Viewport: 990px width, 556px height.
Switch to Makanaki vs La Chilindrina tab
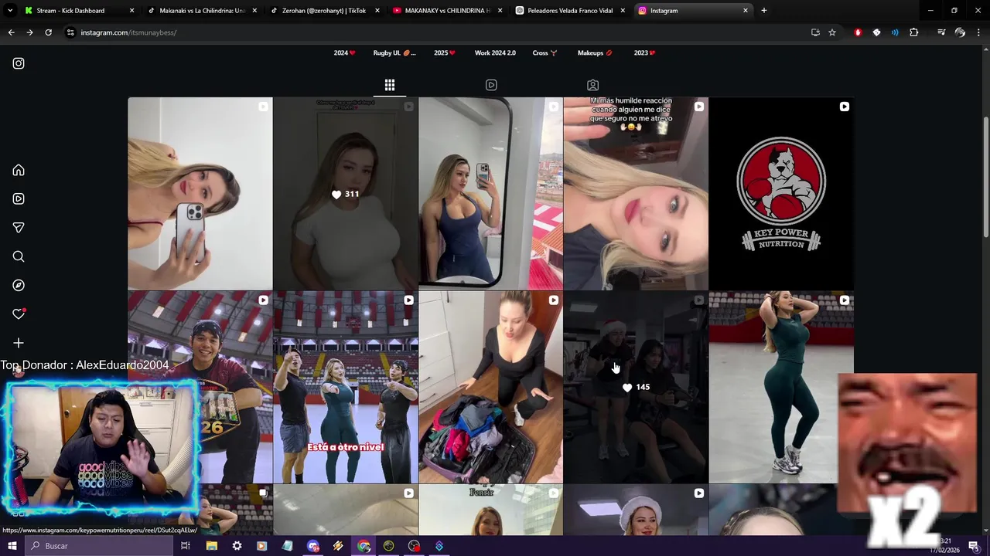(x=201, y=11)
